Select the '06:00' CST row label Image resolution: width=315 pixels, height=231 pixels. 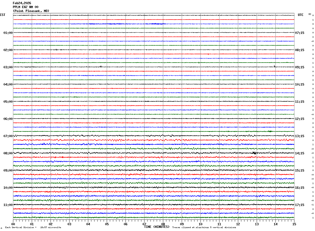pos(8,119)
